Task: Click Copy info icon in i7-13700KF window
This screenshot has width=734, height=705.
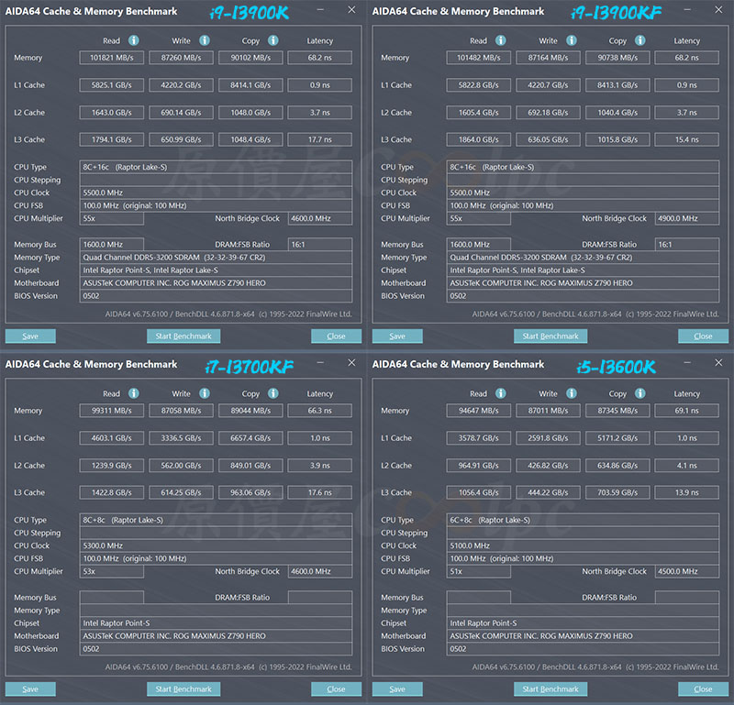Action: pos(273,393)
